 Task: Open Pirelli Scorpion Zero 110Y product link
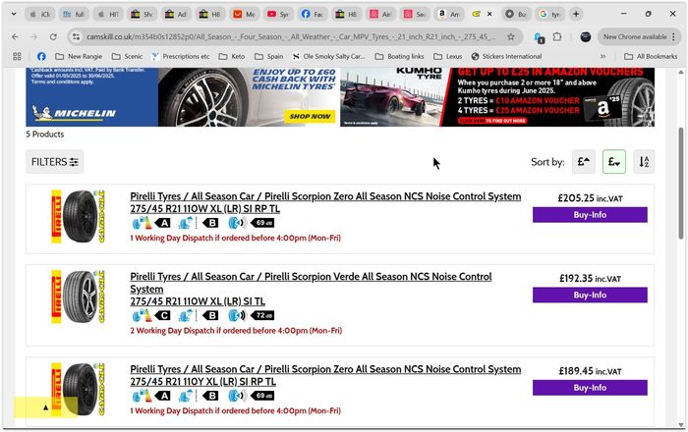325,375
